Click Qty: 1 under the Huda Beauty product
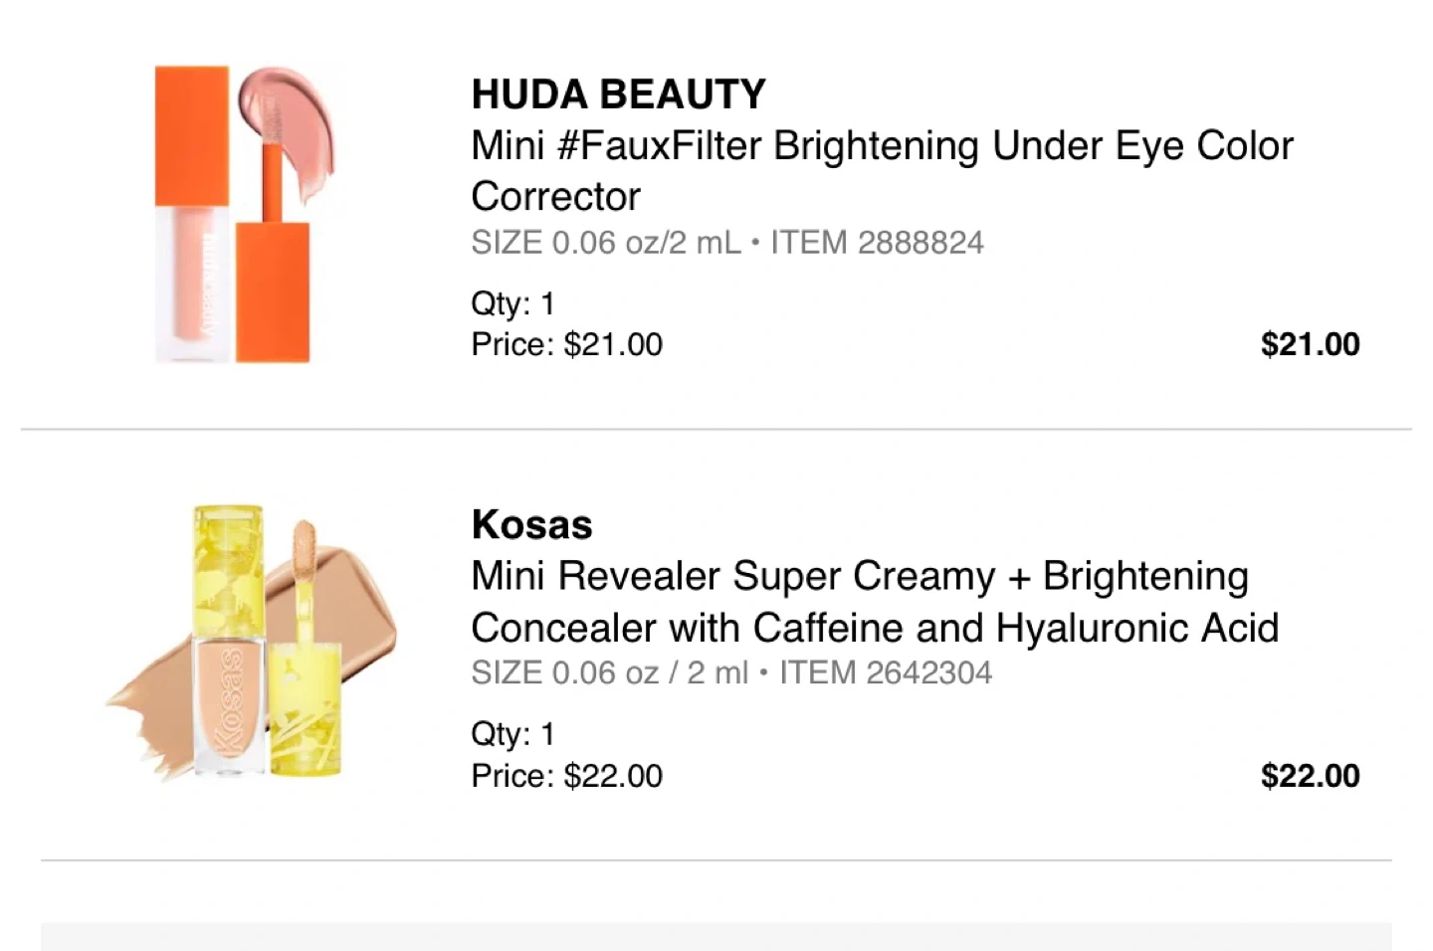 pyautogui.click(x=512, y=303)
